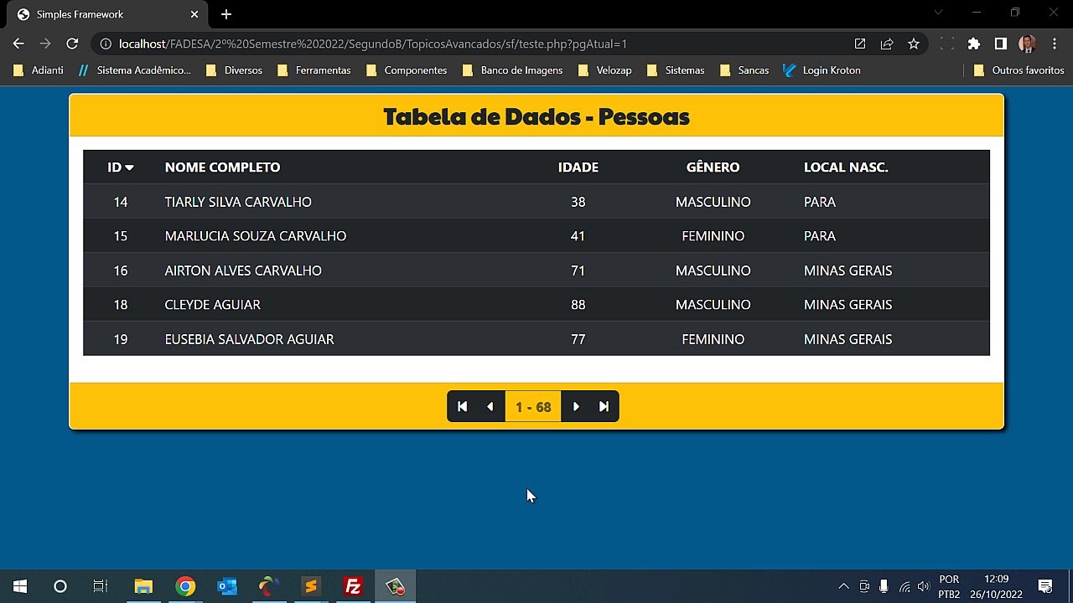The width and height of the screenshot is (1073, 603).
Task: Open Chrome three-dot menu
Action: pos(1055,44)
